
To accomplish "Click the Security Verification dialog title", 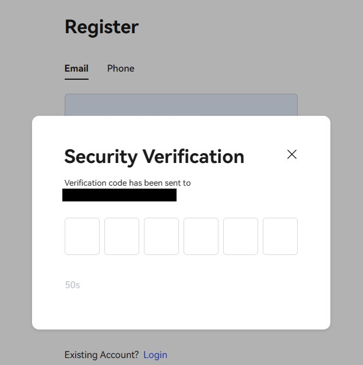I will (154, 157).
